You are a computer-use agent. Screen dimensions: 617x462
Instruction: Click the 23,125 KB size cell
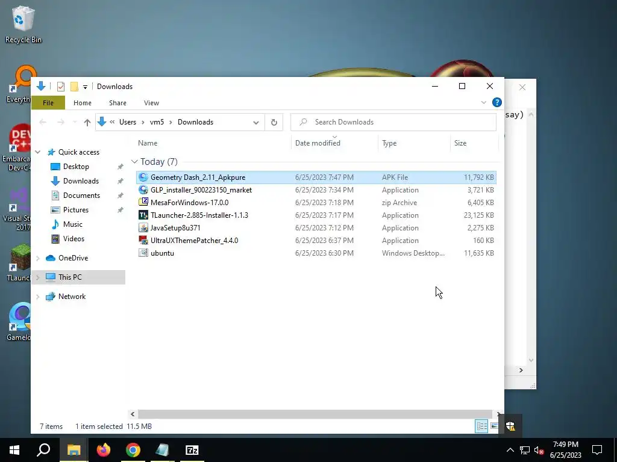point(478,215)
